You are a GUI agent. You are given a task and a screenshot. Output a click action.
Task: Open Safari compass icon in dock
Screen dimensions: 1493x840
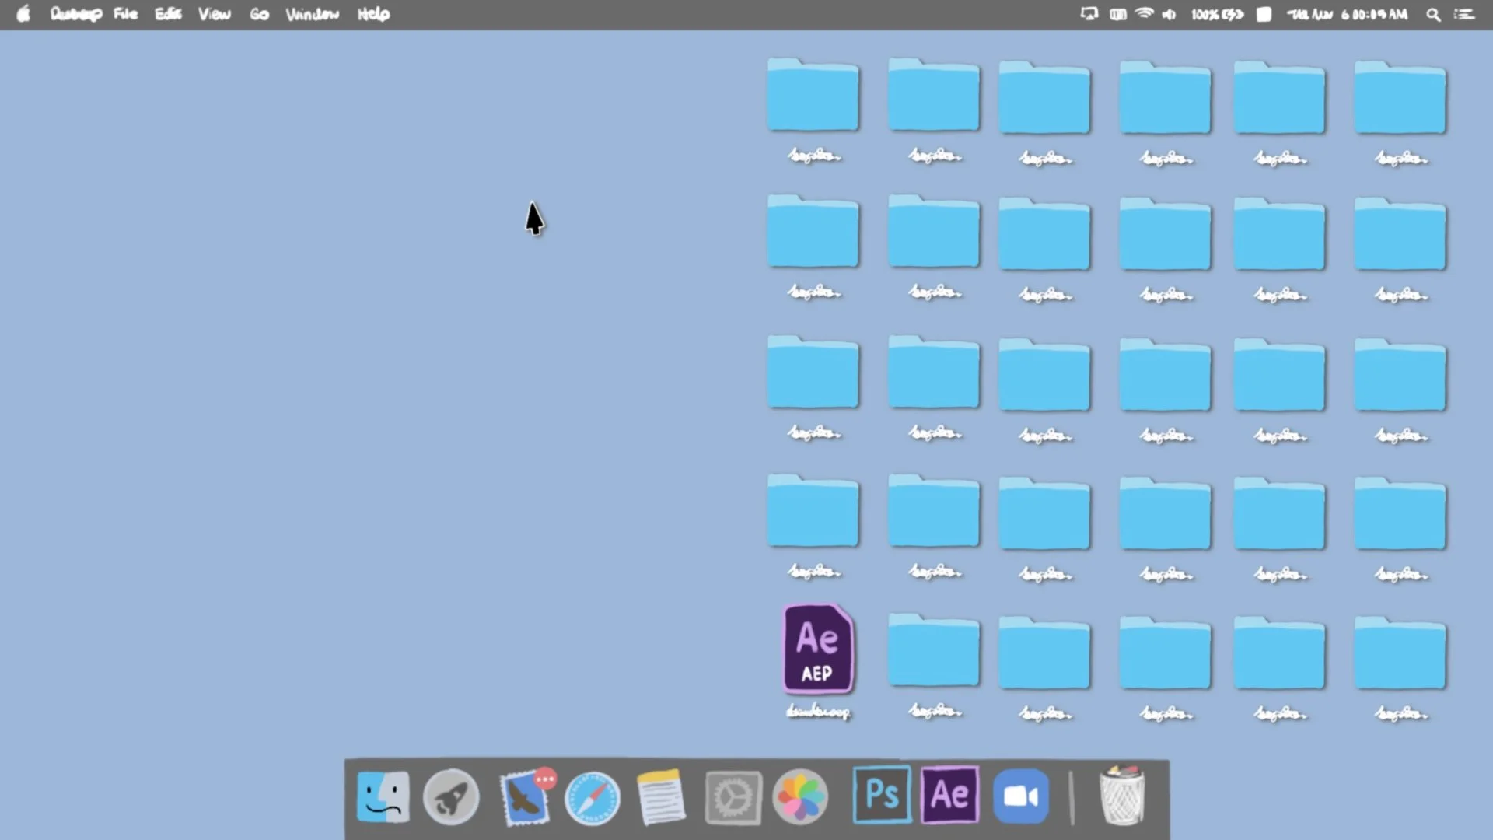(x=593, y=798)
